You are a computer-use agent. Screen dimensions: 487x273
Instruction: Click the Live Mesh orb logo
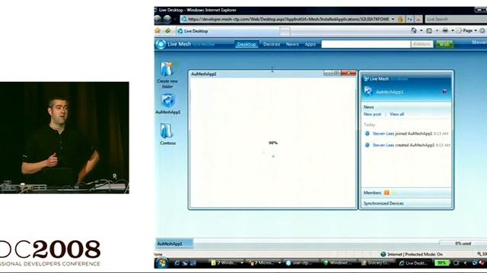[161, 44]
